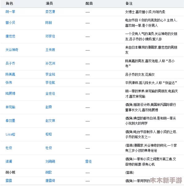Open the 唐悠悠 character link

[x=10, y=36]
